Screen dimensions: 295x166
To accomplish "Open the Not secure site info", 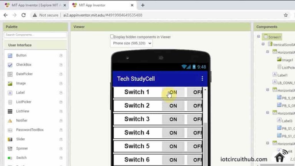I will (45, 15).
